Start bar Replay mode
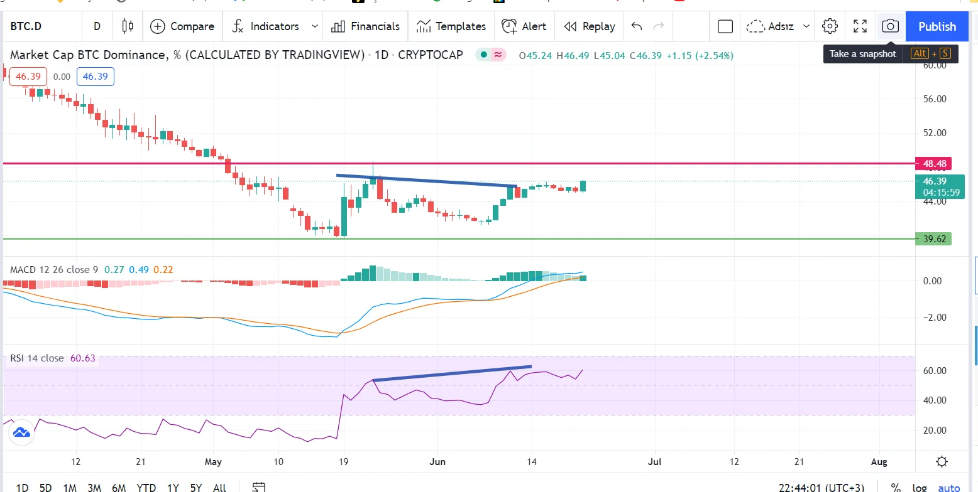This screenshot has height=492, width=978. 590,26
